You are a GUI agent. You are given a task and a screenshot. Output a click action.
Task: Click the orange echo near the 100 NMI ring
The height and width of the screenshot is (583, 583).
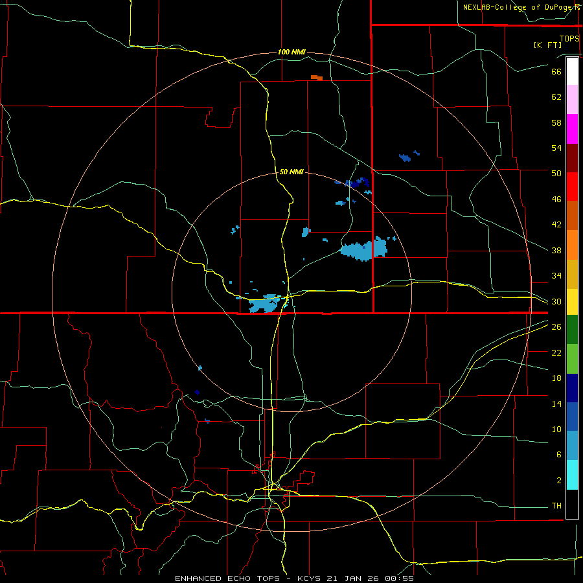point(317,78)
